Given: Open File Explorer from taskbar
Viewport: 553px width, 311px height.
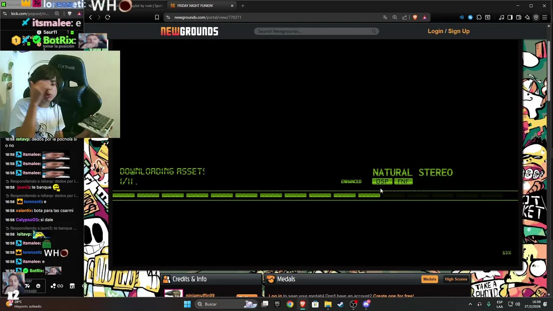Looking at the screenshot, I should coord(328,304).
